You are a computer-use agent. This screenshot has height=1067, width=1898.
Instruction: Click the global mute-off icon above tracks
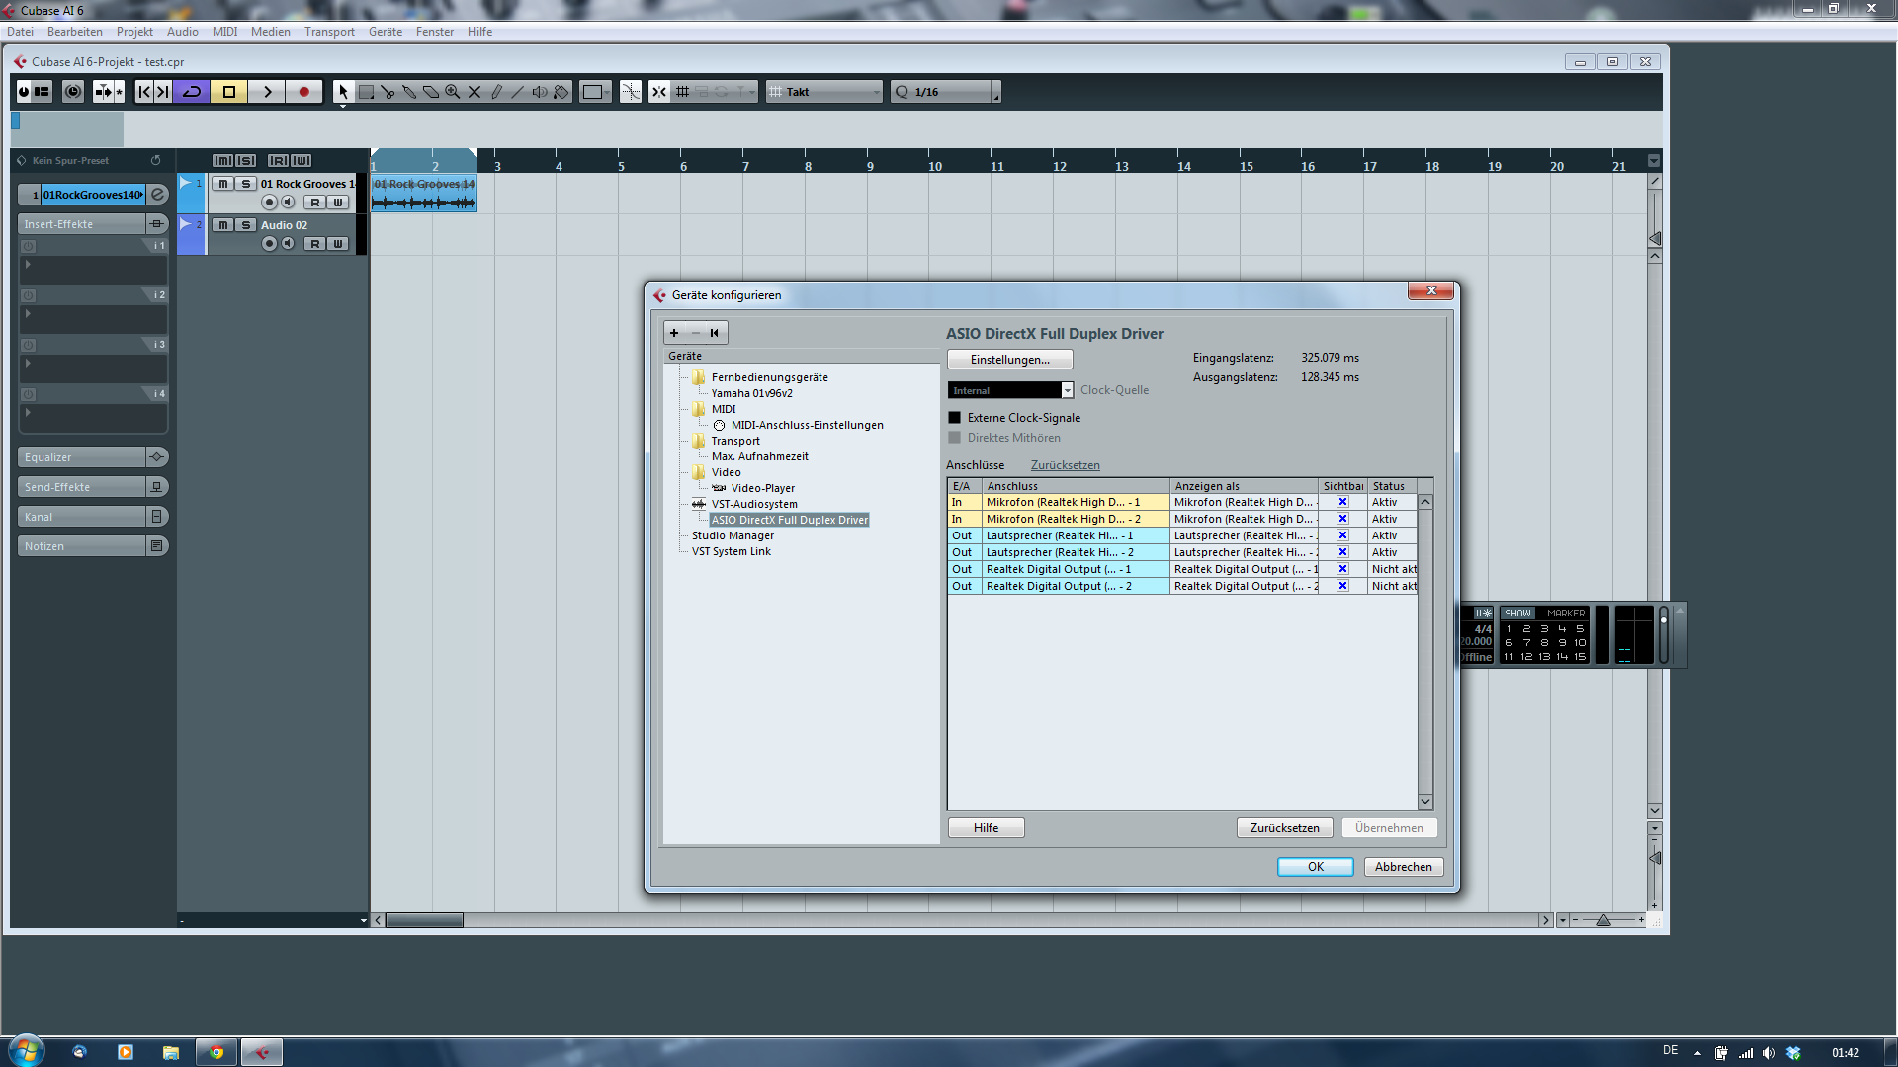pyautogui.click(x=223, y=160)
